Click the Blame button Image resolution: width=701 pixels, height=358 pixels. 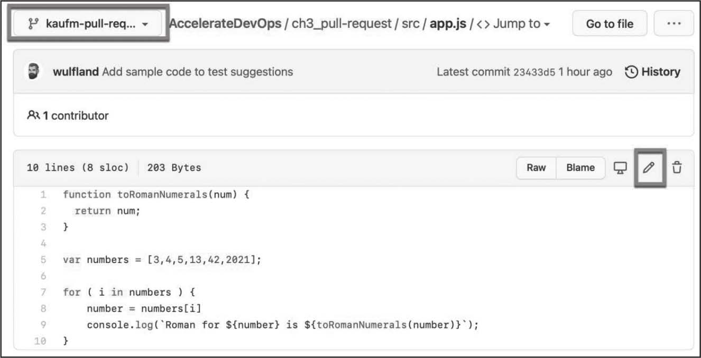click(x=580, y=168)
